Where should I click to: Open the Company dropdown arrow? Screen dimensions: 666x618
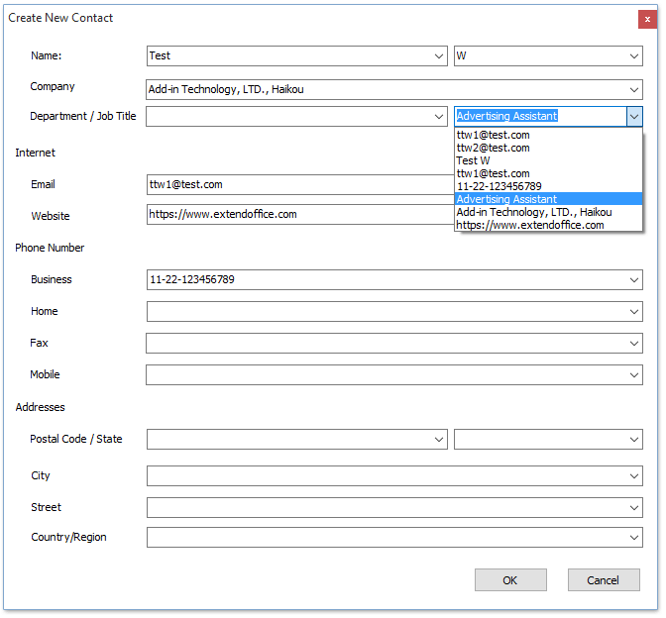tap(634, 89)
